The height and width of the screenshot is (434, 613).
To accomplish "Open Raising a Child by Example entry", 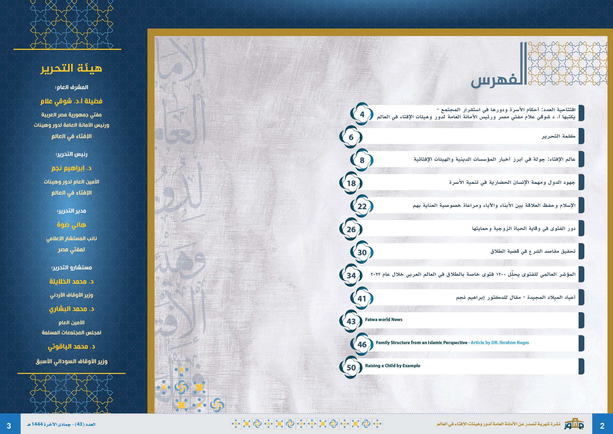I will click(392, 366).
